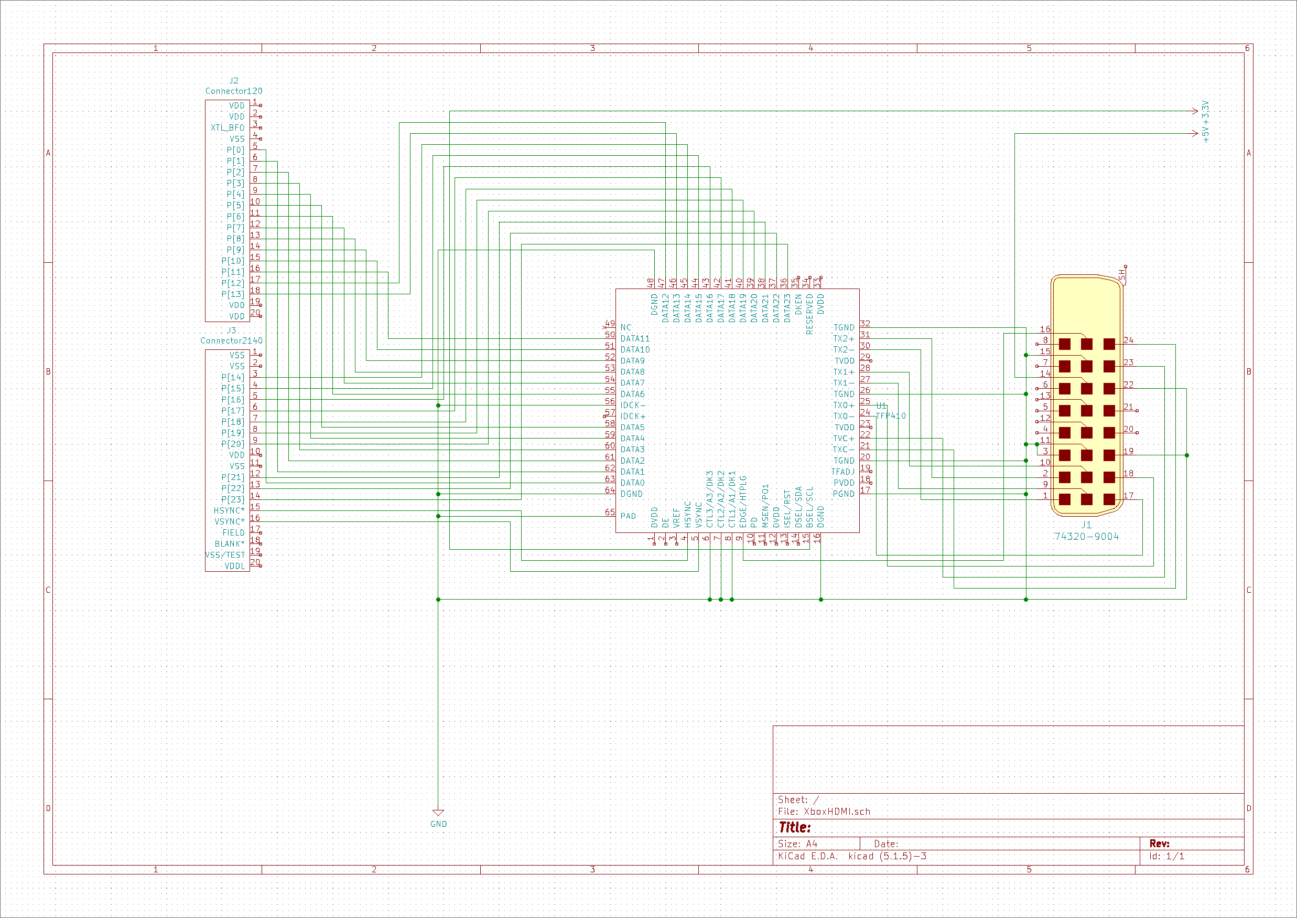Click the CTL3/A3/DK3 pin label

709,499
